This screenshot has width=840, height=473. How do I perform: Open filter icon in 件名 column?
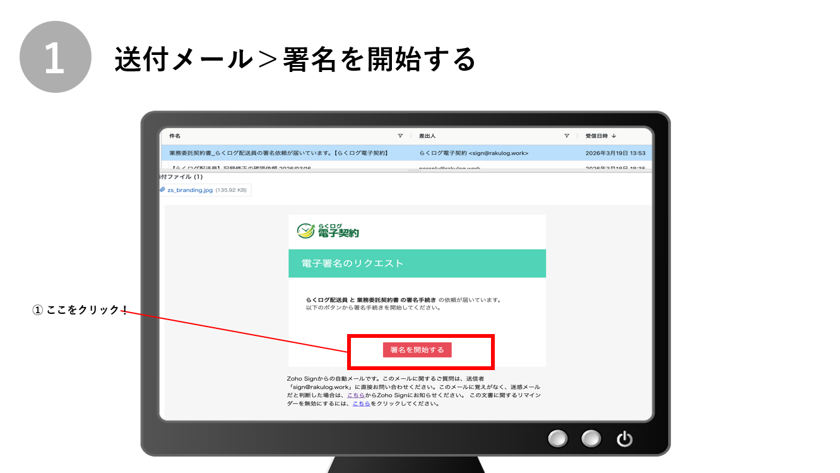tap(400, 136)
